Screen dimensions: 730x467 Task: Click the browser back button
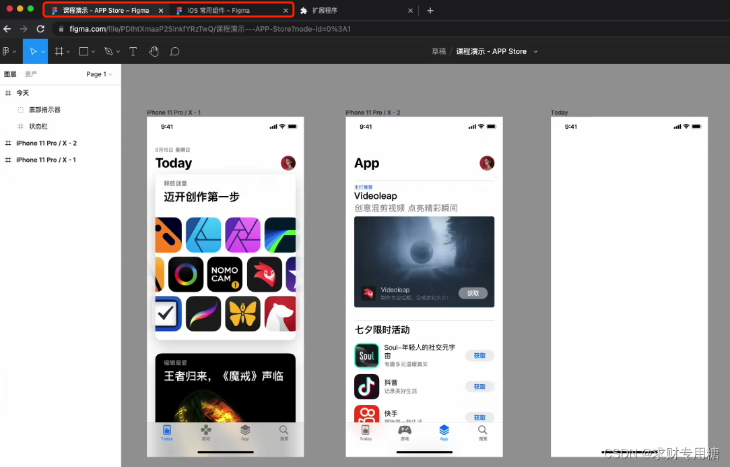(x=7, y=29)
